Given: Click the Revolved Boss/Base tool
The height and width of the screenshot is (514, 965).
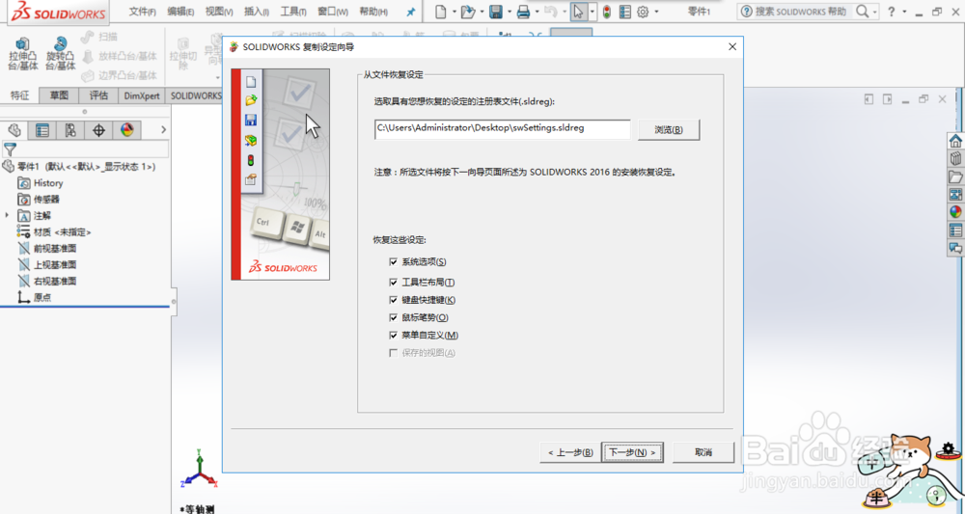Looking at the screenshot, I should [x=60, y=53].
